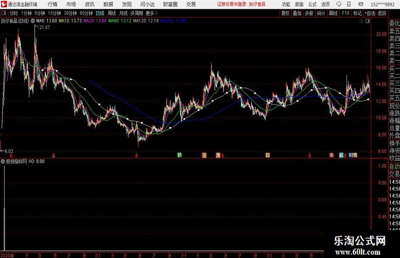This screenshot has width=400, height=258.
Task: Click the 回 event marker
Action: coord(268,155)
